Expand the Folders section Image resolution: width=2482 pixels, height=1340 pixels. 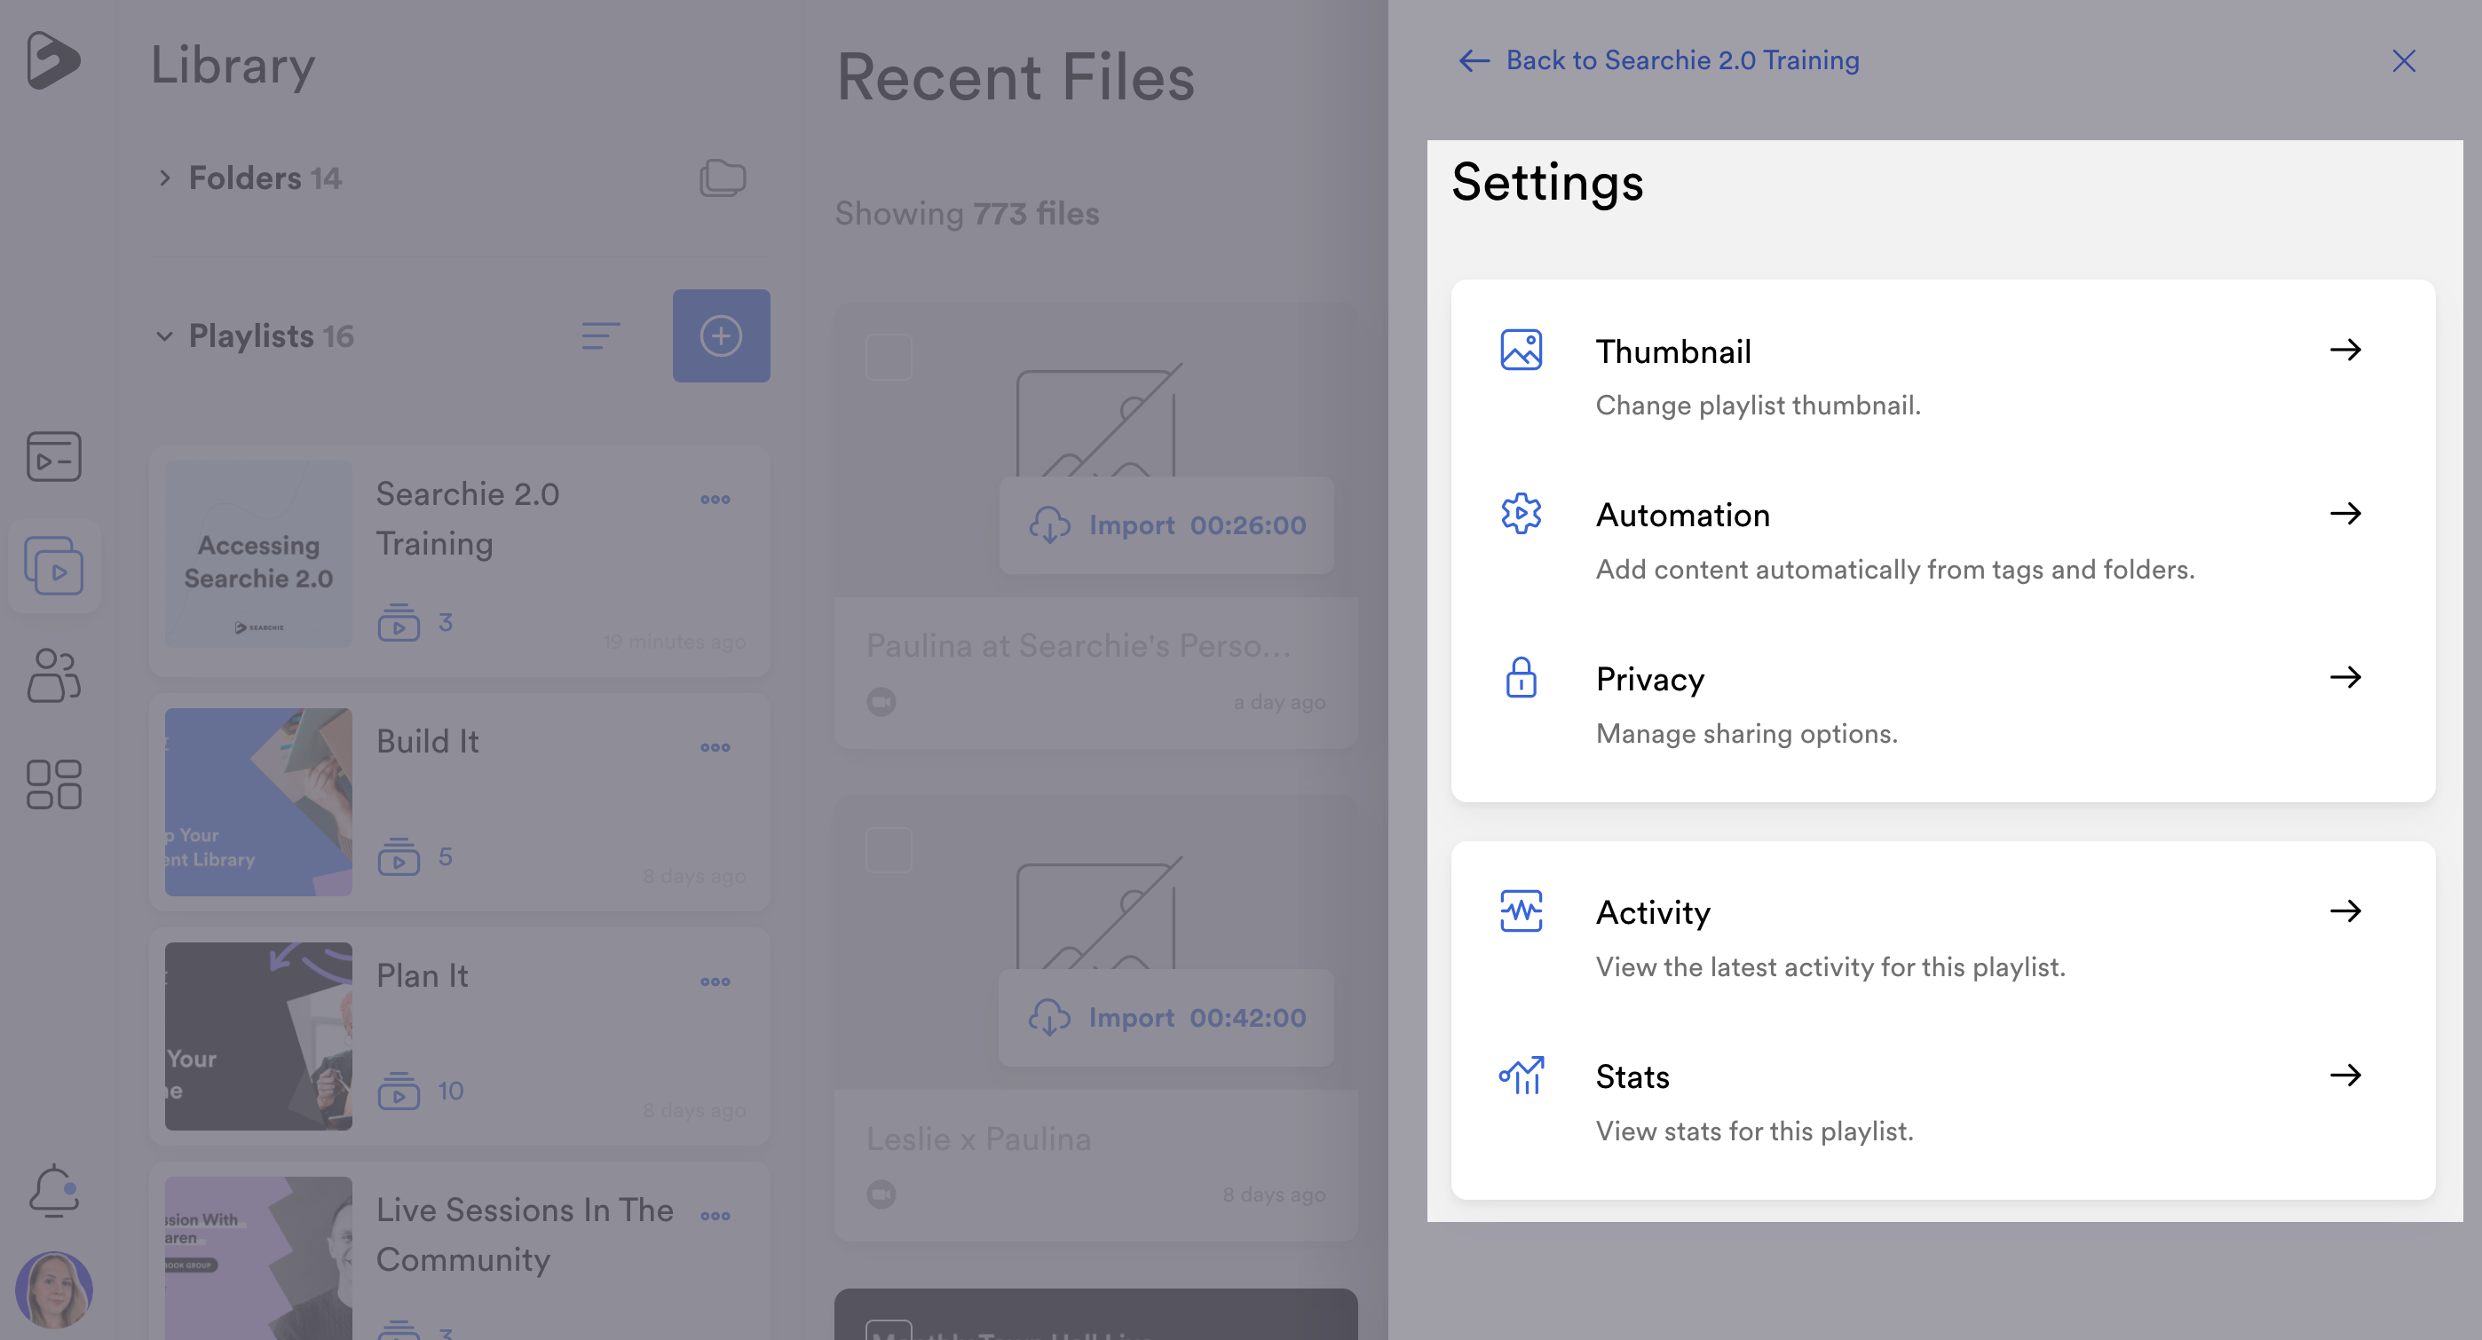[165, 178]
